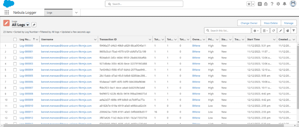Select checkbox for Log-000012
Screen dimensions: 299x127
(x=15, y=118)
